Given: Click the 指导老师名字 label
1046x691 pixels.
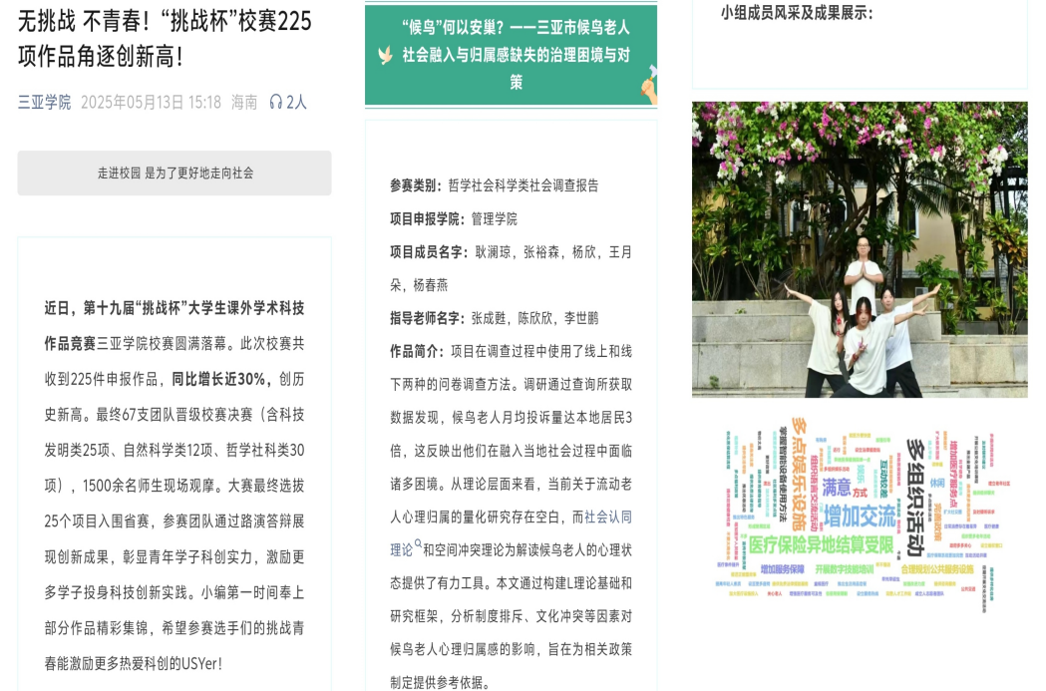Looking at the screenshot, I should tap(427, 318).
